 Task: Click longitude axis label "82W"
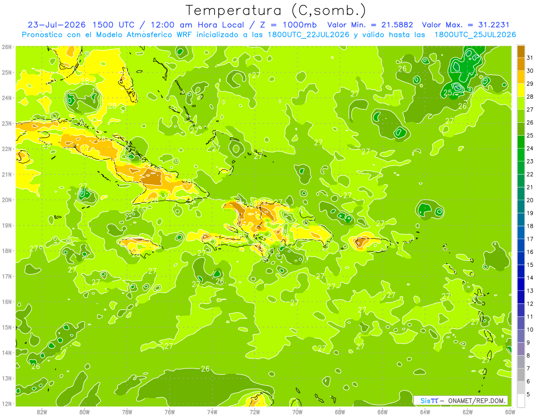pos(42,412)
